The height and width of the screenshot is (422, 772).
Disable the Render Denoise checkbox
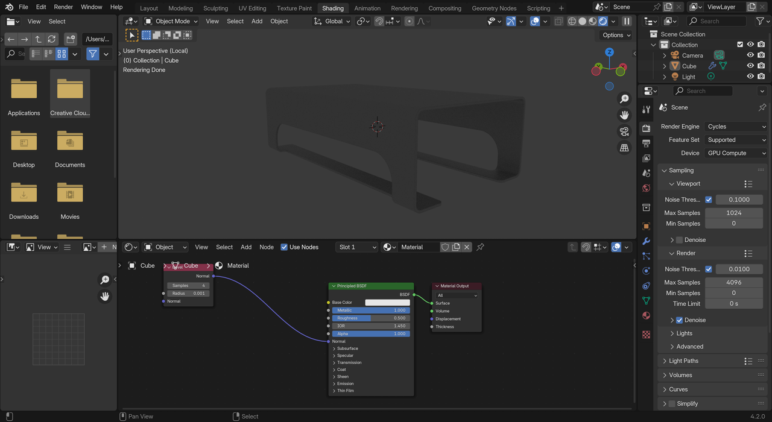(x=680, y=320)
